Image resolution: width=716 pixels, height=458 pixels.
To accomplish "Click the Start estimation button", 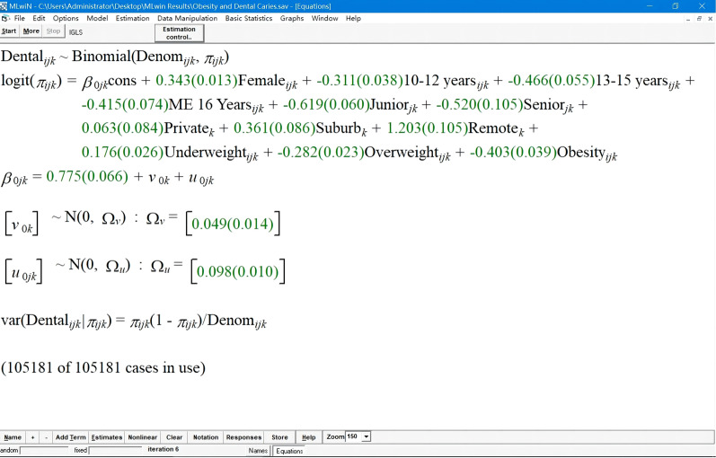I will [x=9, y=31].
